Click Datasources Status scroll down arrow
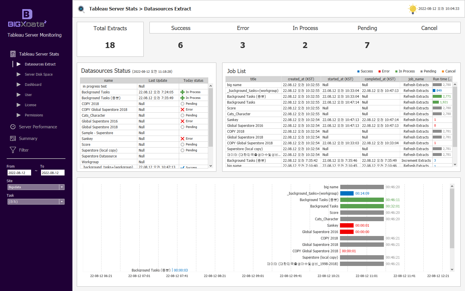465x291 pixels. 211,166
